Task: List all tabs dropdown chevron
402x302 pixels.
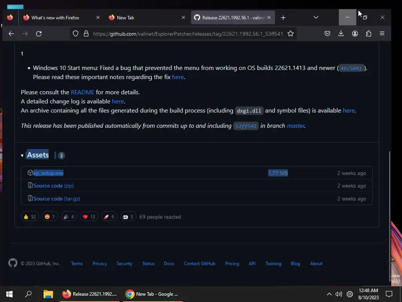Action: 316,17
